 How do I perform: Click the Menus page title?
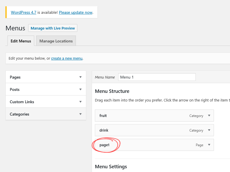[x=15, y=28]
